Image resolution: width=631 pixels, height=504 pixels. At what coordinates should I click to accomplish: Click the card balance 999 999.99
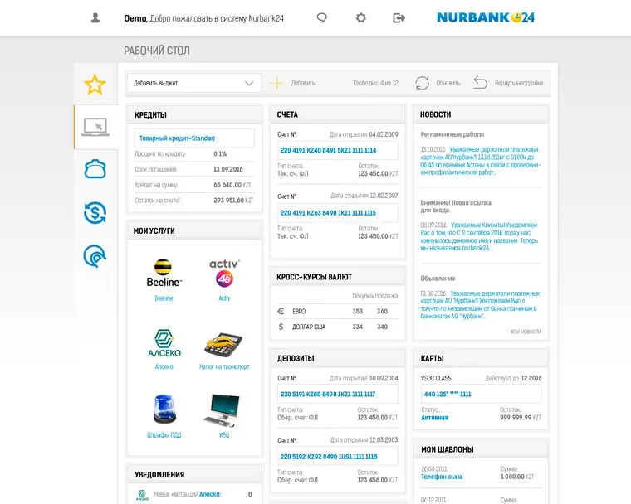coord(516,418)
